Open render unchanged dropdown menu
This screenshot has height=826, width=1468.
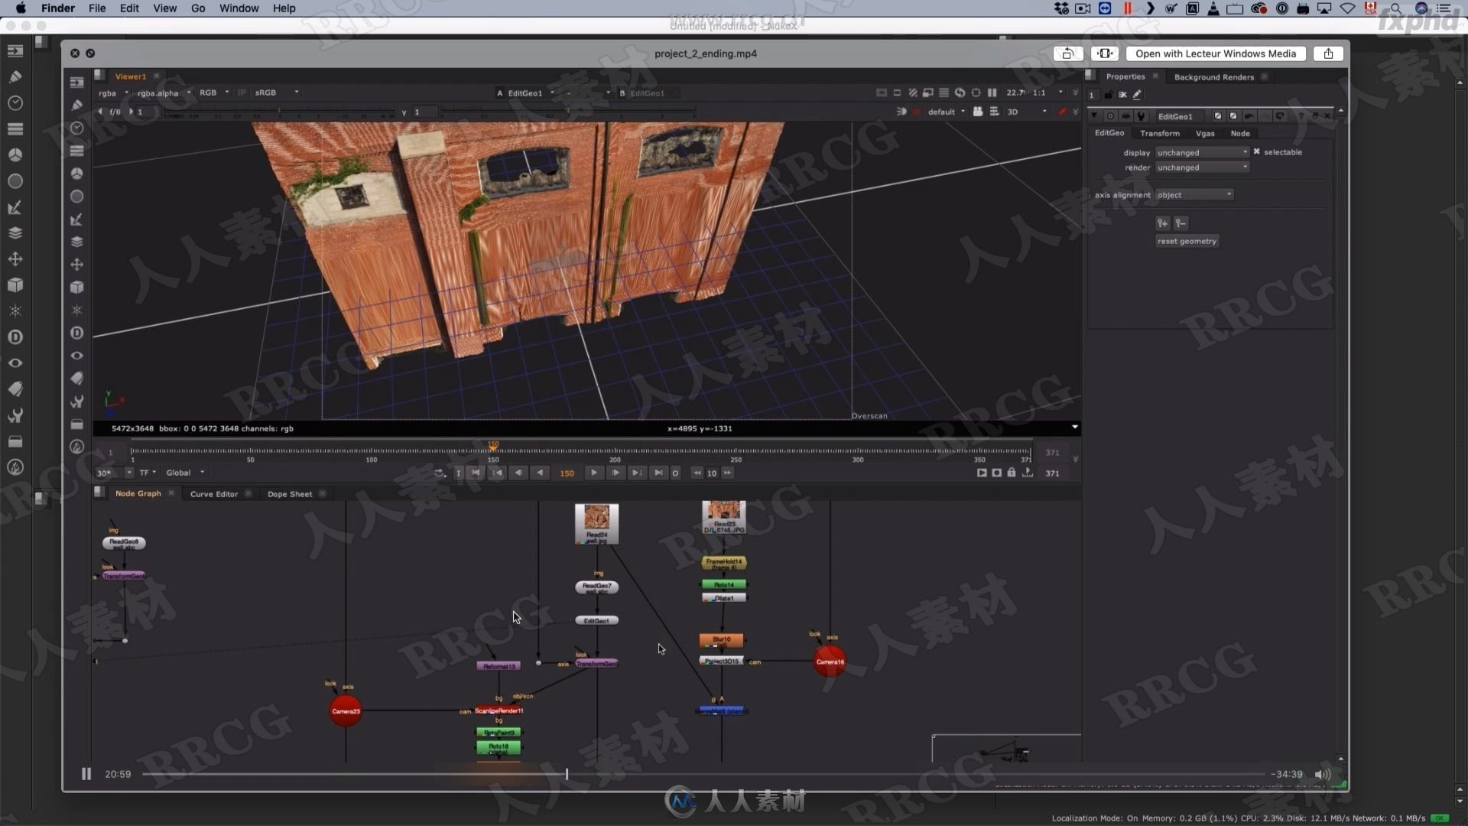[1201, 167]
